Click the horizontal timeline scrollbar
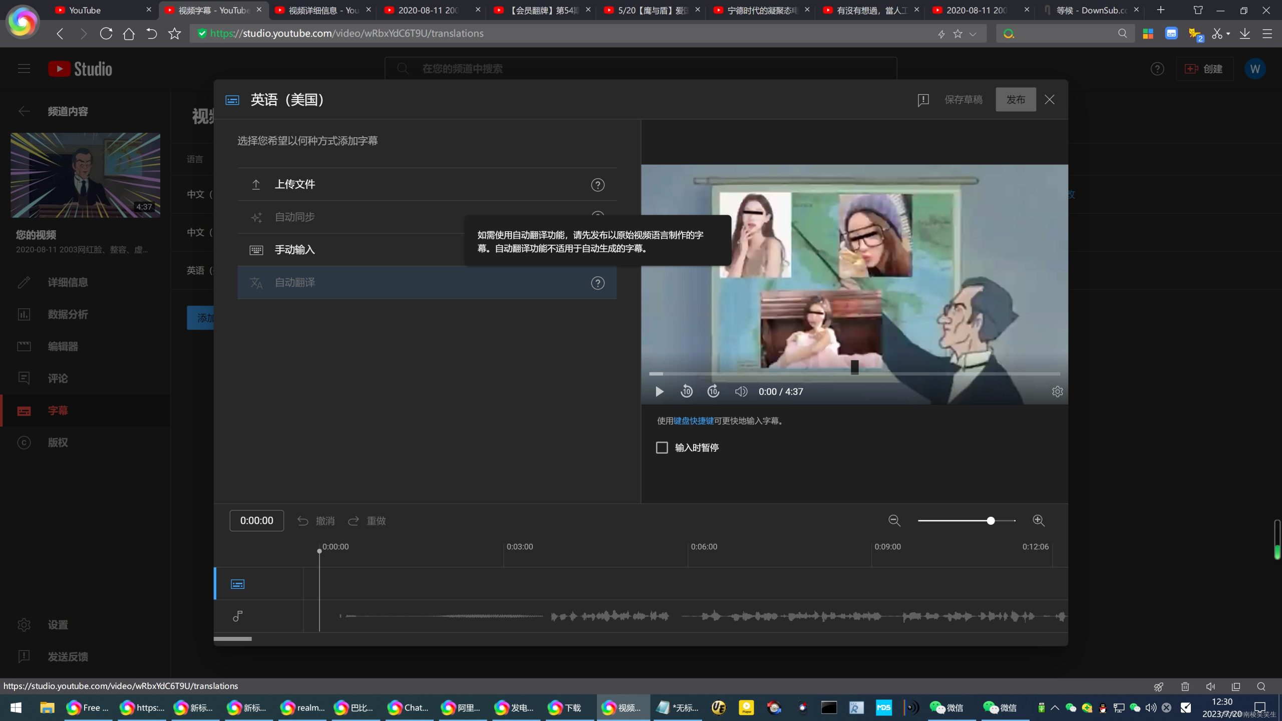Viewport: 1282px width, 721px height. pos(232,639)
